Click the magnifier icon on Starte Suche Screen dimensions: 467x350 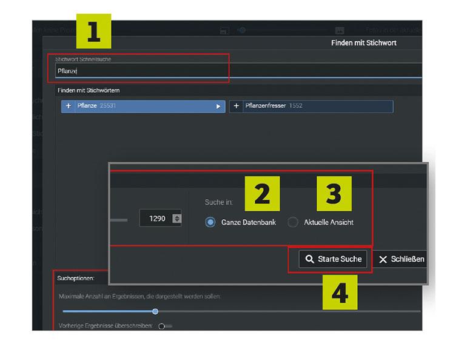pyautogui.click(x=309, y=259)
